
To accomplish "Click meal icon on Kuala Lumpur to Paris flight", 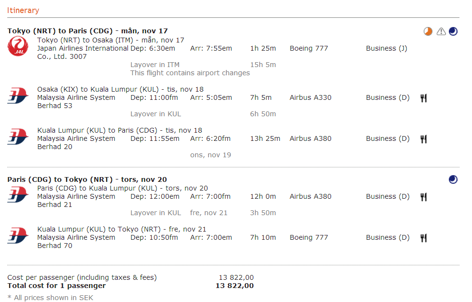I will tap(424, 139).
